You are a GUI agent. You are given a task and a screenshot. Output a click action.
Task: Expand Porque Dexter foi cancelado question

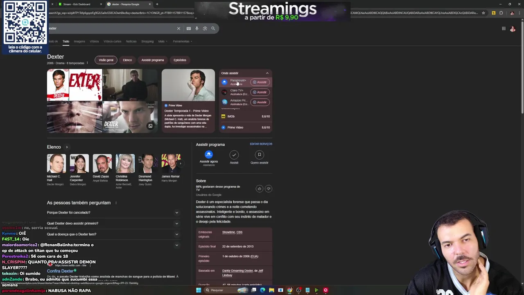point(113,213)
